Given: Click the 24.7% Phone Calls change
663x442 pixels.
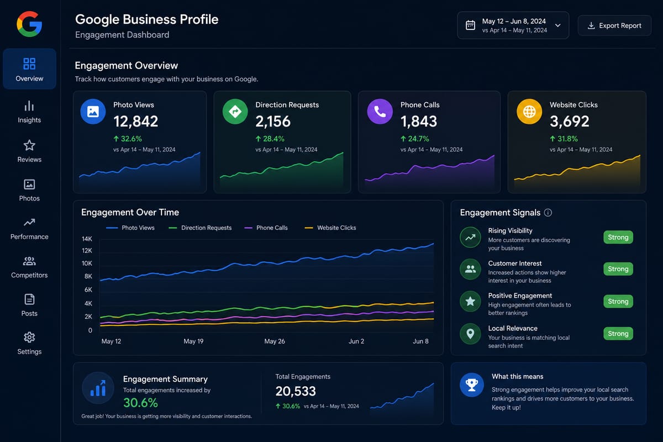Looking at the screenshot, I should point(415,139).
